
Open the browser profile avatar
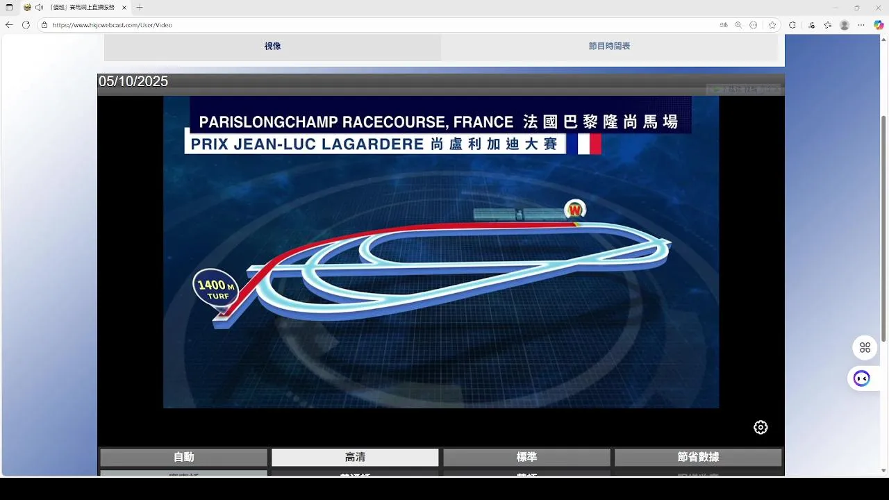845,25
